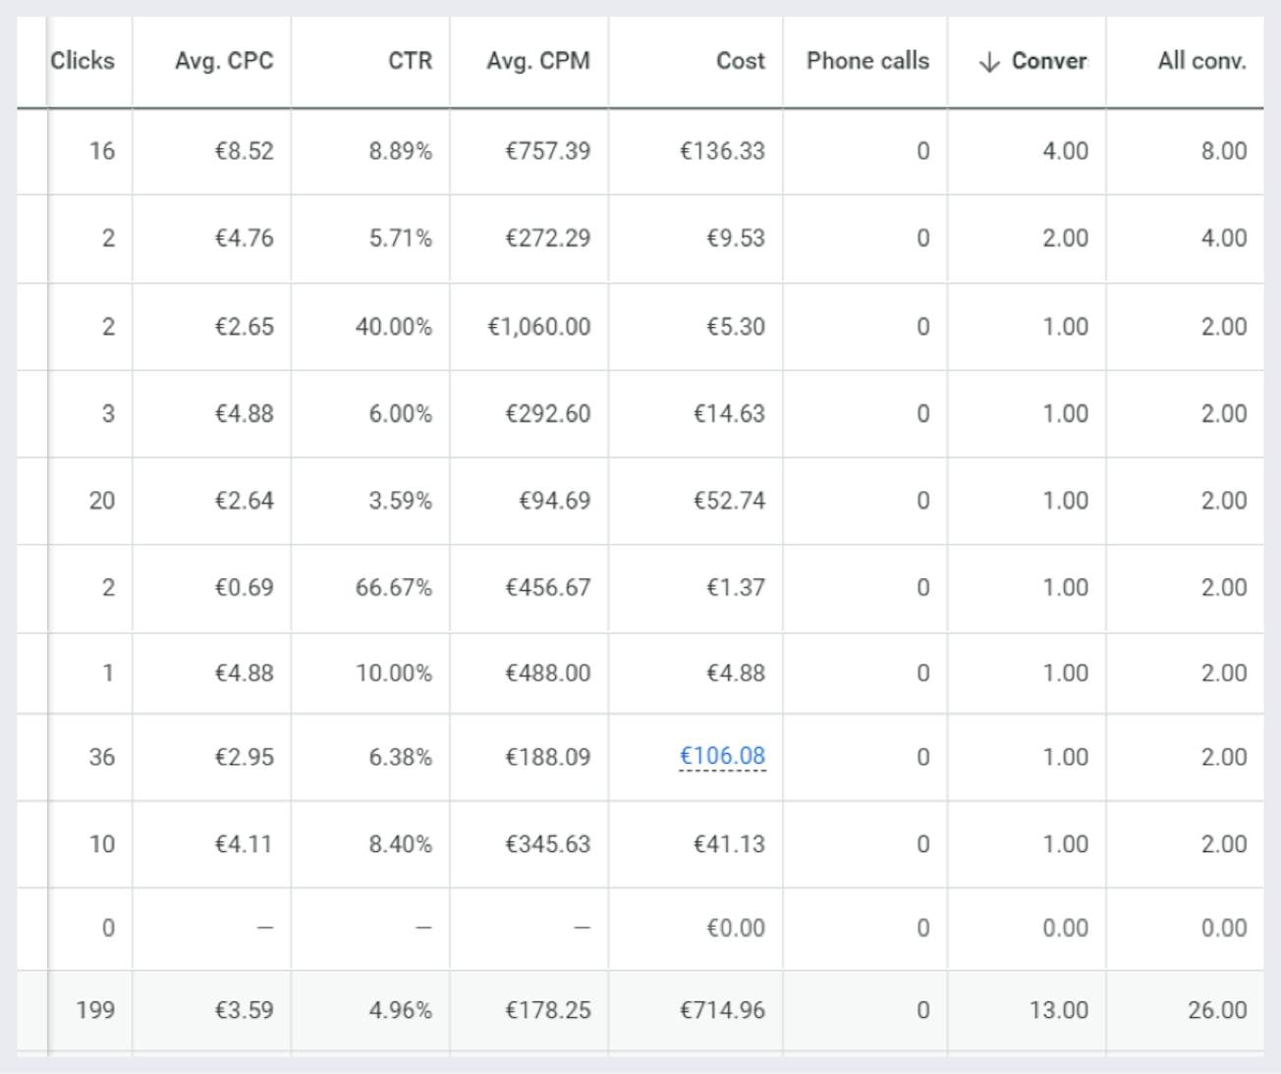Image resolution: width=1281 pixels, height=1074 pixels.
Task: Click the €757.39 Avg. CPM cell
Action: tap(548, 151)
